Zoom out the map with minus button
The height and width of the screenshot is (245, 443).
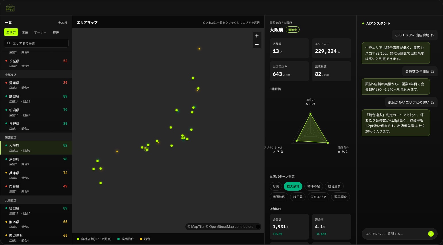point(257,44)
